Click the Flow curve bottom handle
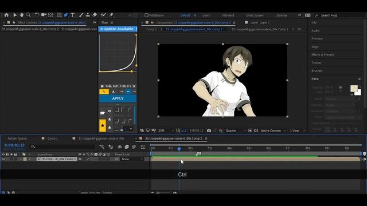367x206 pixels. click(x=132, y=71)
